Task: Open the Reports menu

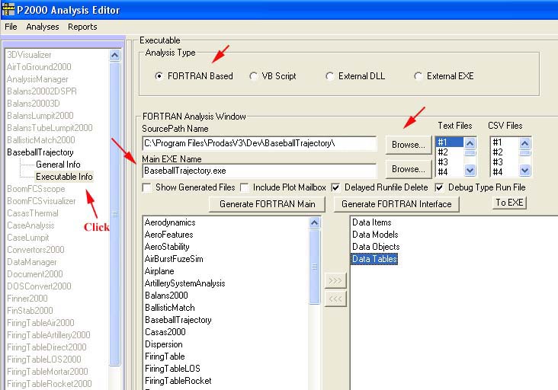Action: pyautogui.click(x=82, y=27)
